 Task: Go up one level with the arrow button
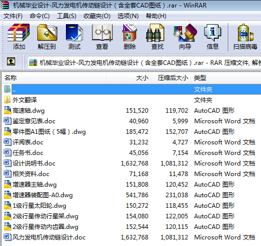pos(11,61)
